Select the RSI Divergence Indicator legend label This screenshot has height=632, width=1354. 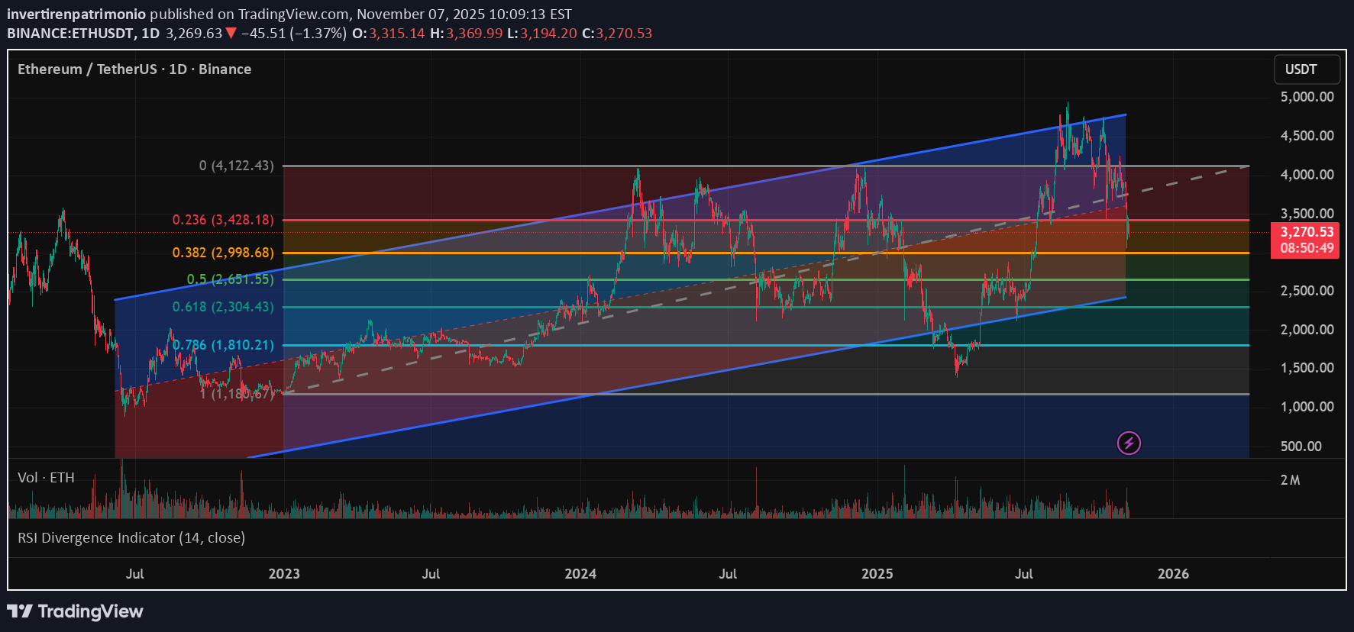click(131, 538)
